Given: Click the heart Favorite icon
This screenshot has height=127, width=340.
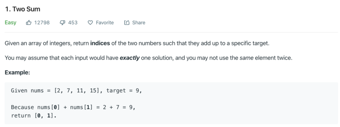Looking at the screenshot, I should coord(90,23).
